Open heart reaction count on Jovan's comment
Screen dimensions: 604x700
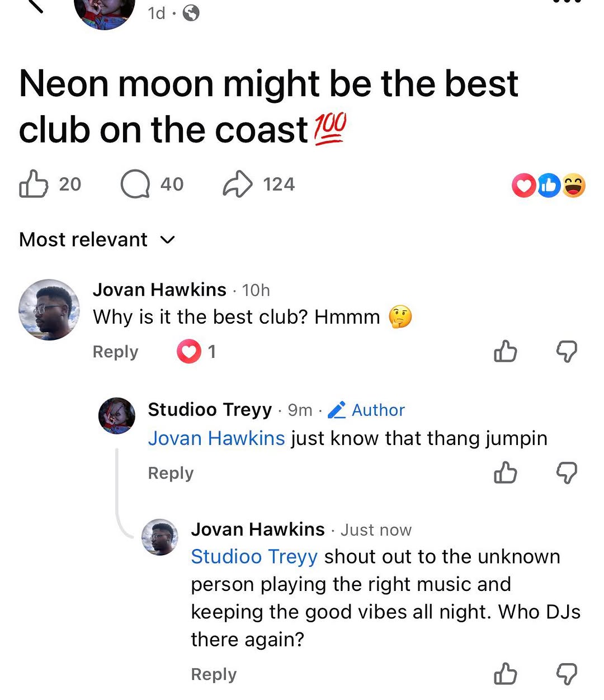[x=196, y=352]
